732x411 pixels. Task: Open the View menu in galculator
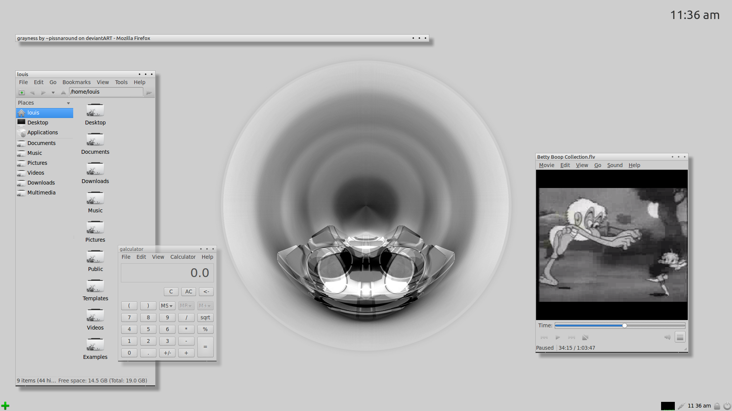[x=158, y=257]
